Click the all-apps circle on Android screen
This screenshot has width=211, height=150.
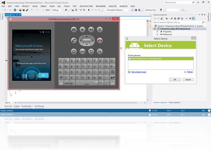coord(32,76)
